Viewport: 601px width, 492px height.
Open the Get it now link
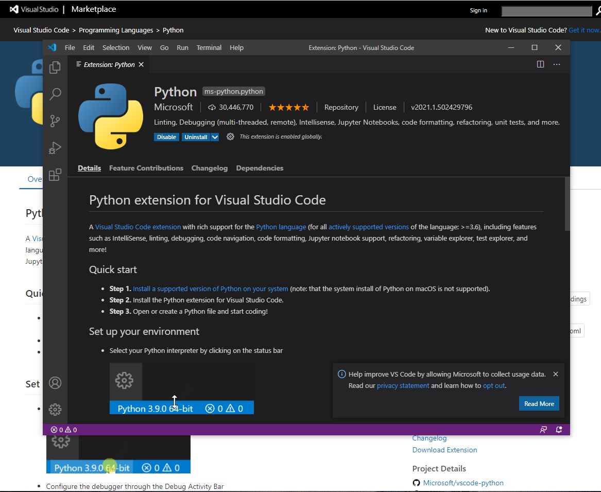[585, 30]
